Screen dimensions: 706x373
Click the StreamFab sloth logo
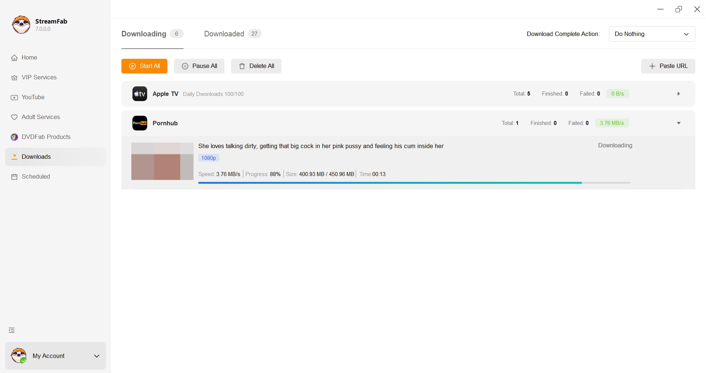click(x=21, y=25)
